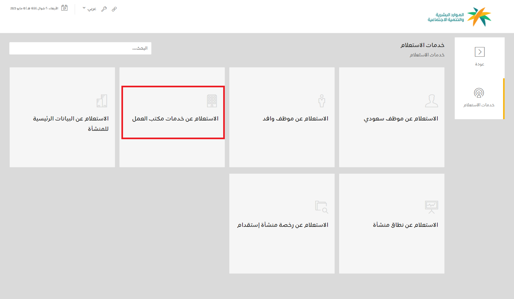
Task: Open الاستعلام عن البيانات الرئيسية للمنشأة card
Action: (62, 117)
